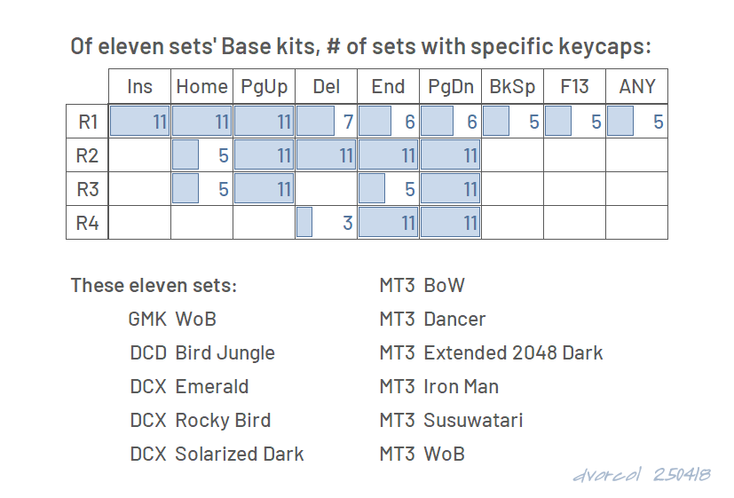
Task: Click the PgUp column header
Action: [x=264, y=87]
